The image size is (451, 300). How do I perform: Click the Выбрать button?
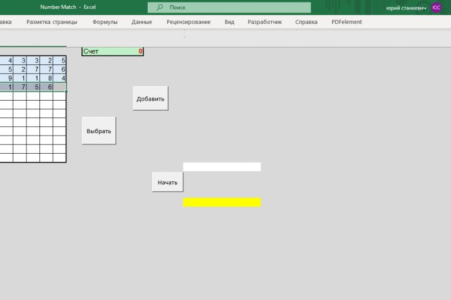[99, 131]
